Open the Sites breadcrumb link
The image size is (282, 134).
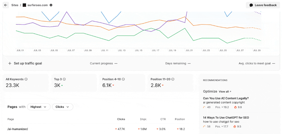[x=15, y=5]
